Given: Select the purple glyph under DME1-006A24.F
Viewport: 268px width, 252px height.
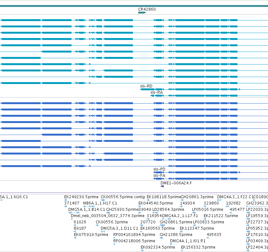Looking at the screenshot, I should pos(162,186).
